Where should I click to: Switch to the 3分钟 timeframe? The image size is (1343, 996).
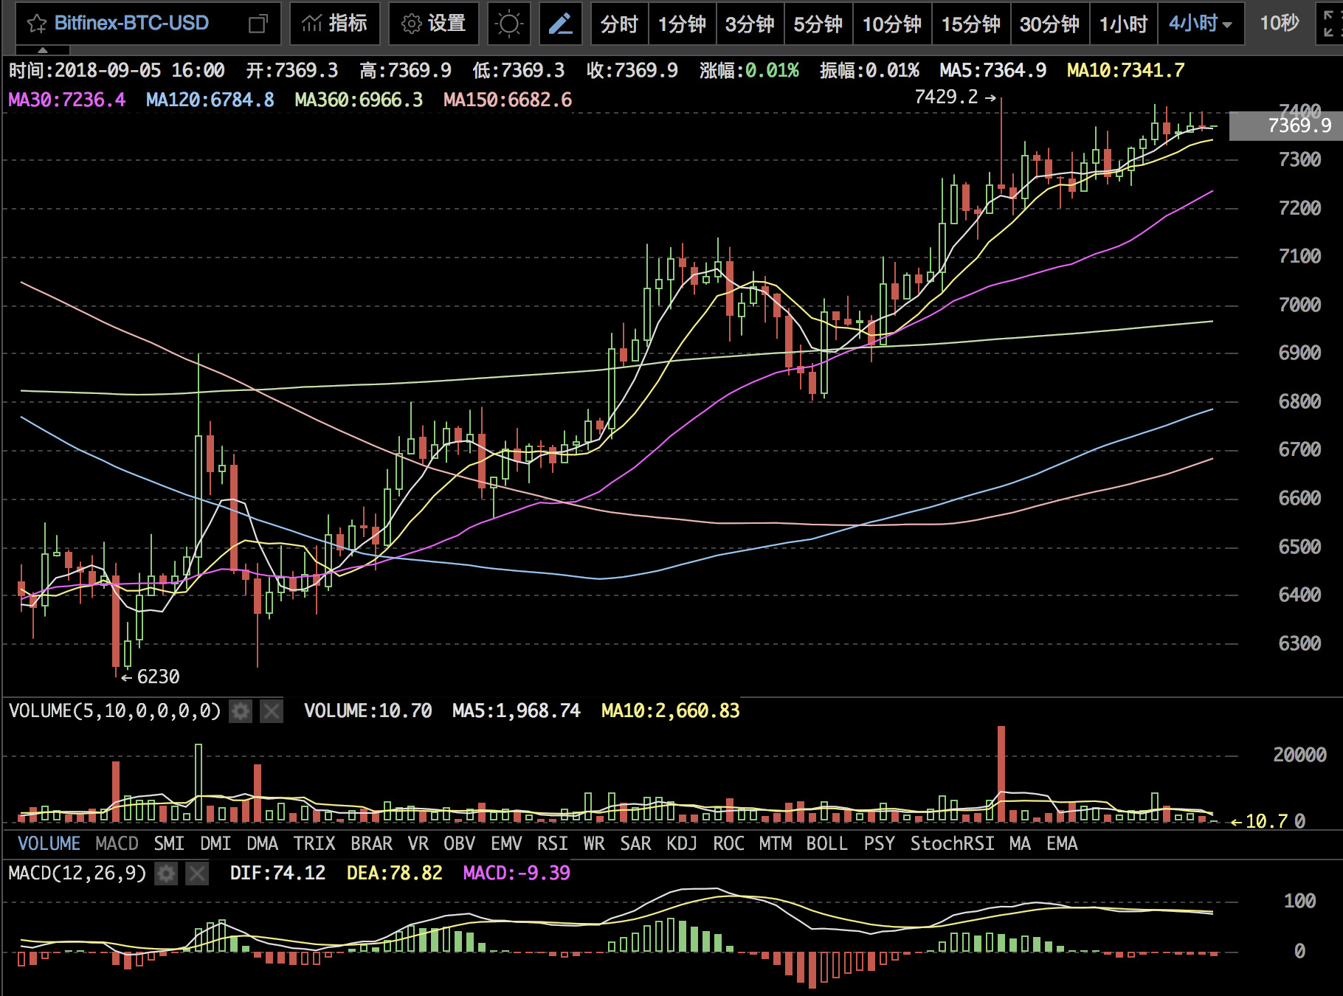coord(750,24)
